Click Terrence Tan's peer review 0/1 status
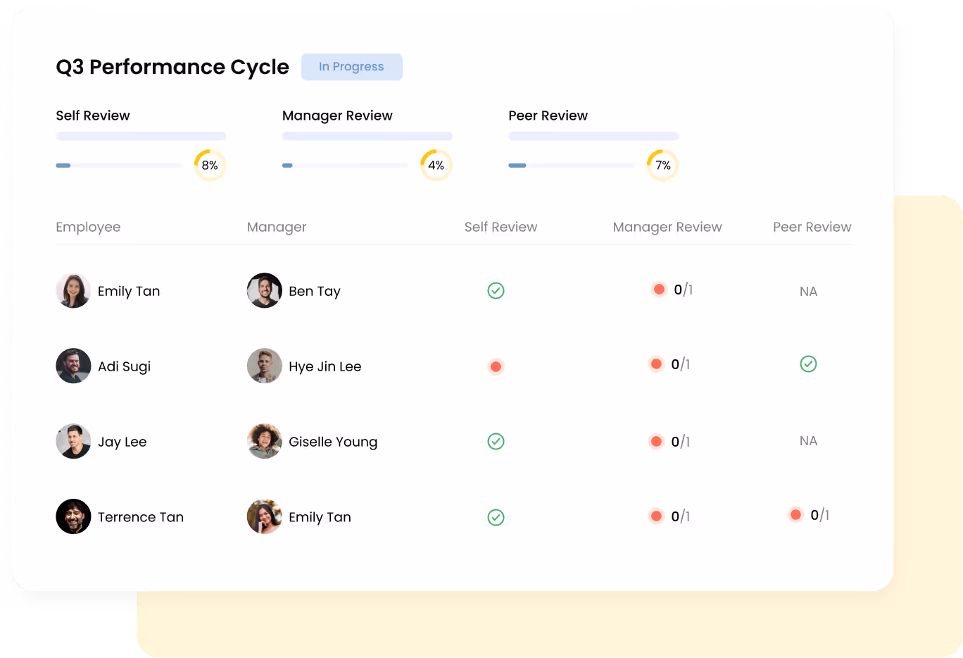This screenshot has height=658, width=963. (x=809, y=515)
